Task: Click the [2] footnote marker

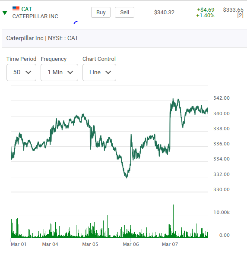Action: (241, 16)
